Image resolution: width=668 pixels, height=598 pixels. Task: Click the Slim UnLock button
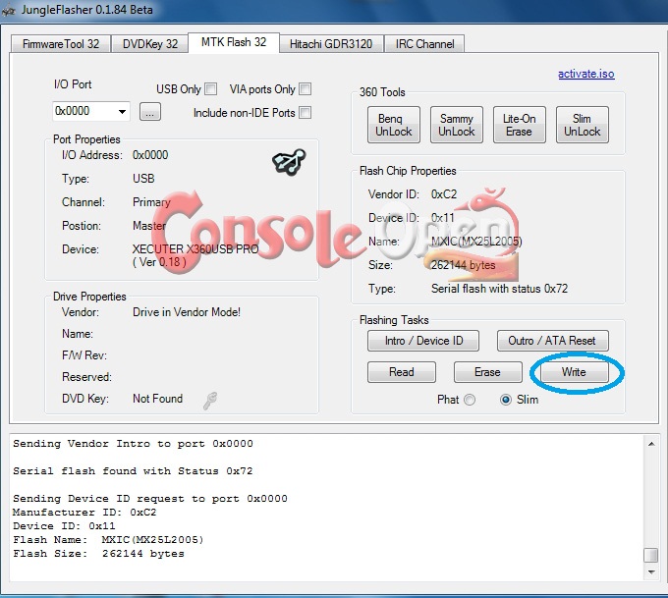(x=583, y=125)
